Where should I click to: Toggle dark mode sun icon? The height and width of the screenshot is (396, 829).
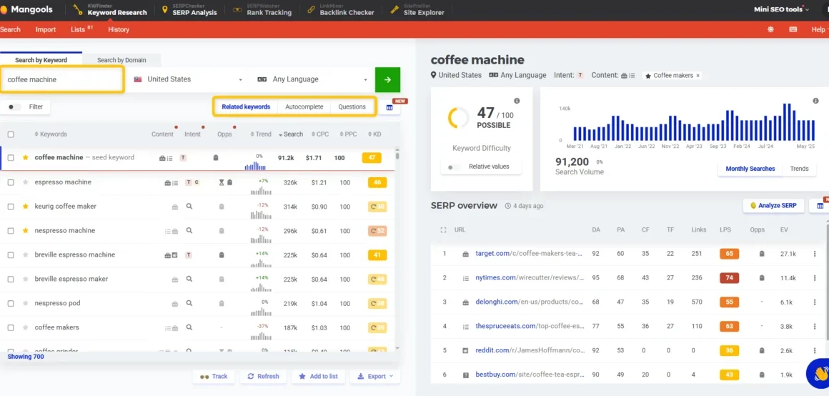point(770,29)
